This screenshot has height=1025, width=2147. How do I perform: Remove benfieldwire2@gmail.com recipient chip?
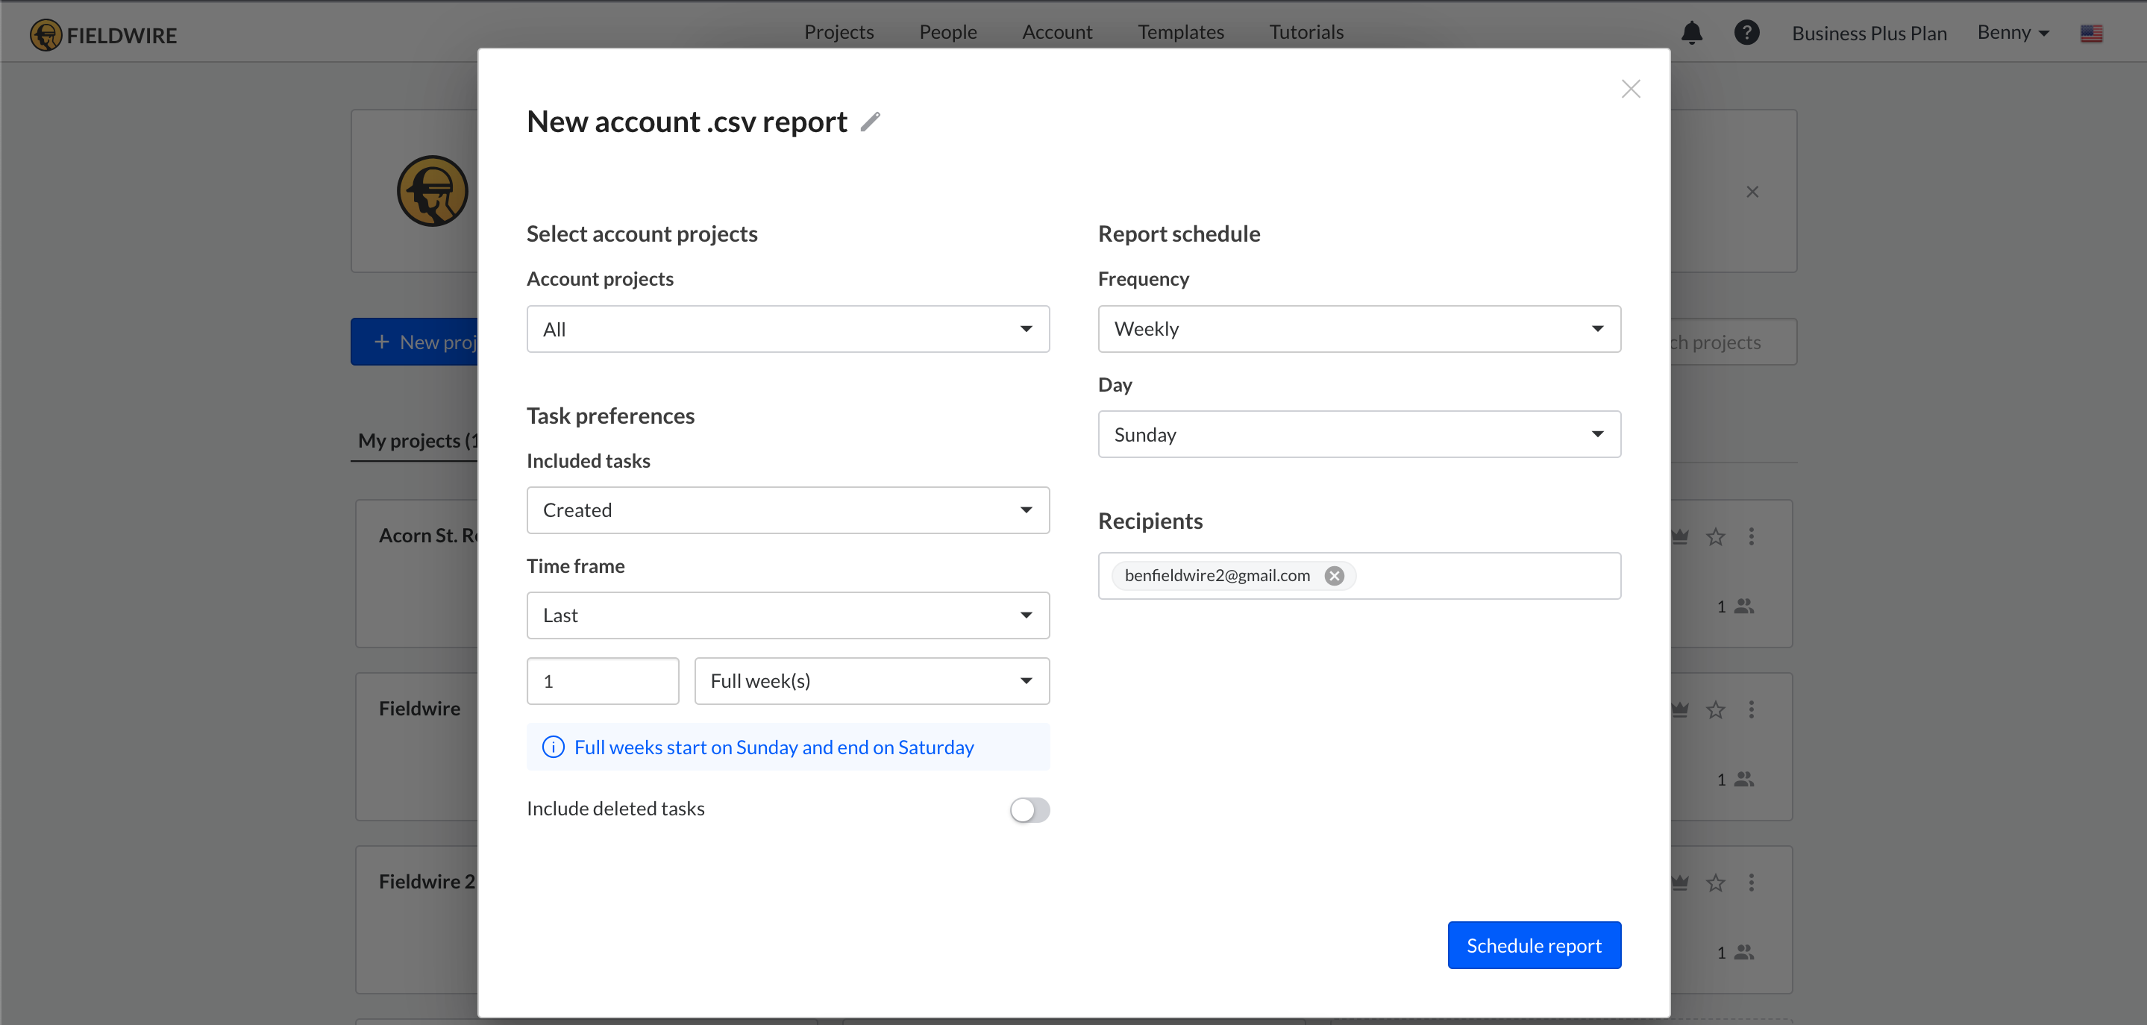pos(1335,576)
